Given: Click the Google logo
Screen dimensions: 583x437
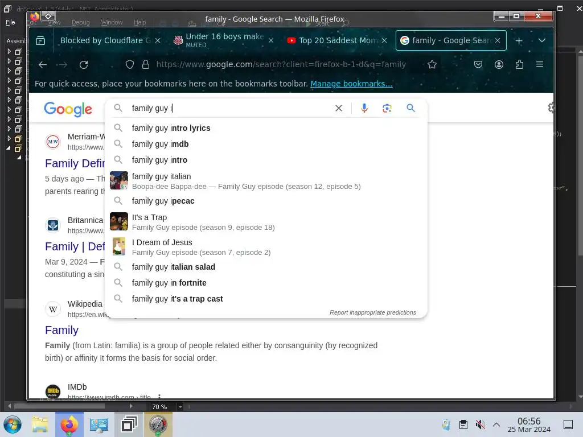Looking at the screenshot, I should coord(68,109).
